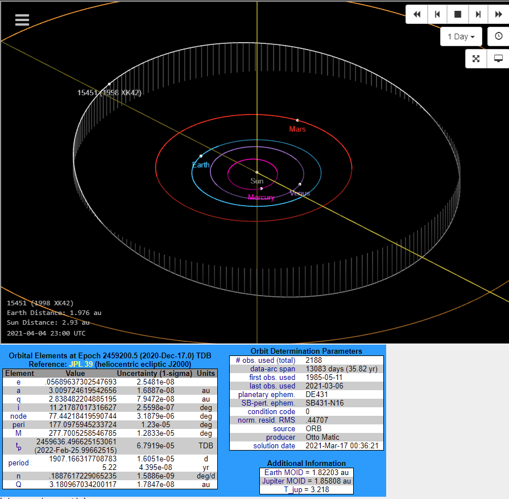Click the peri element in the table
Screen dimensions: 509x499
coord(19,424)
